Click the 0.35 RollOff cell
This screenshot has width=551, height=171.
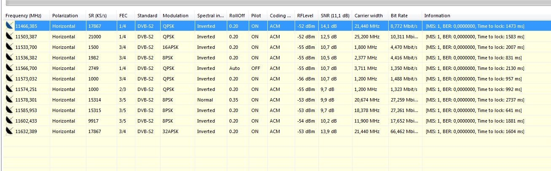click(234, 100)
